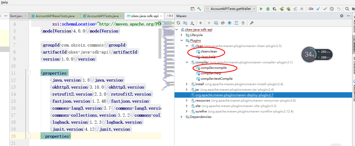355x146 pixels.
Task: Collapse the compiler plugin node
Action: pyautogui.click(x=187, y=62)
